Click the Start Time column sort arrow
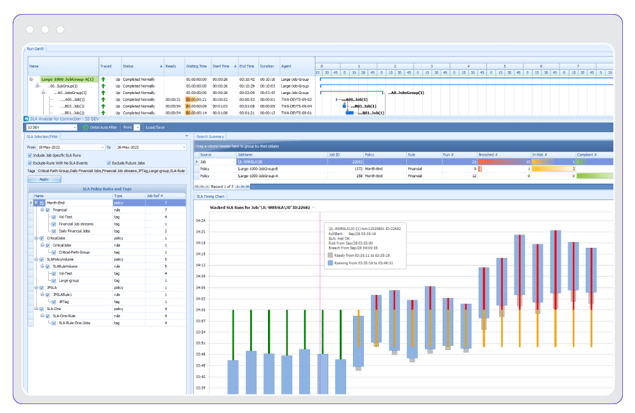Viewport: 635px width, 413px height. (x=235, y=66)
